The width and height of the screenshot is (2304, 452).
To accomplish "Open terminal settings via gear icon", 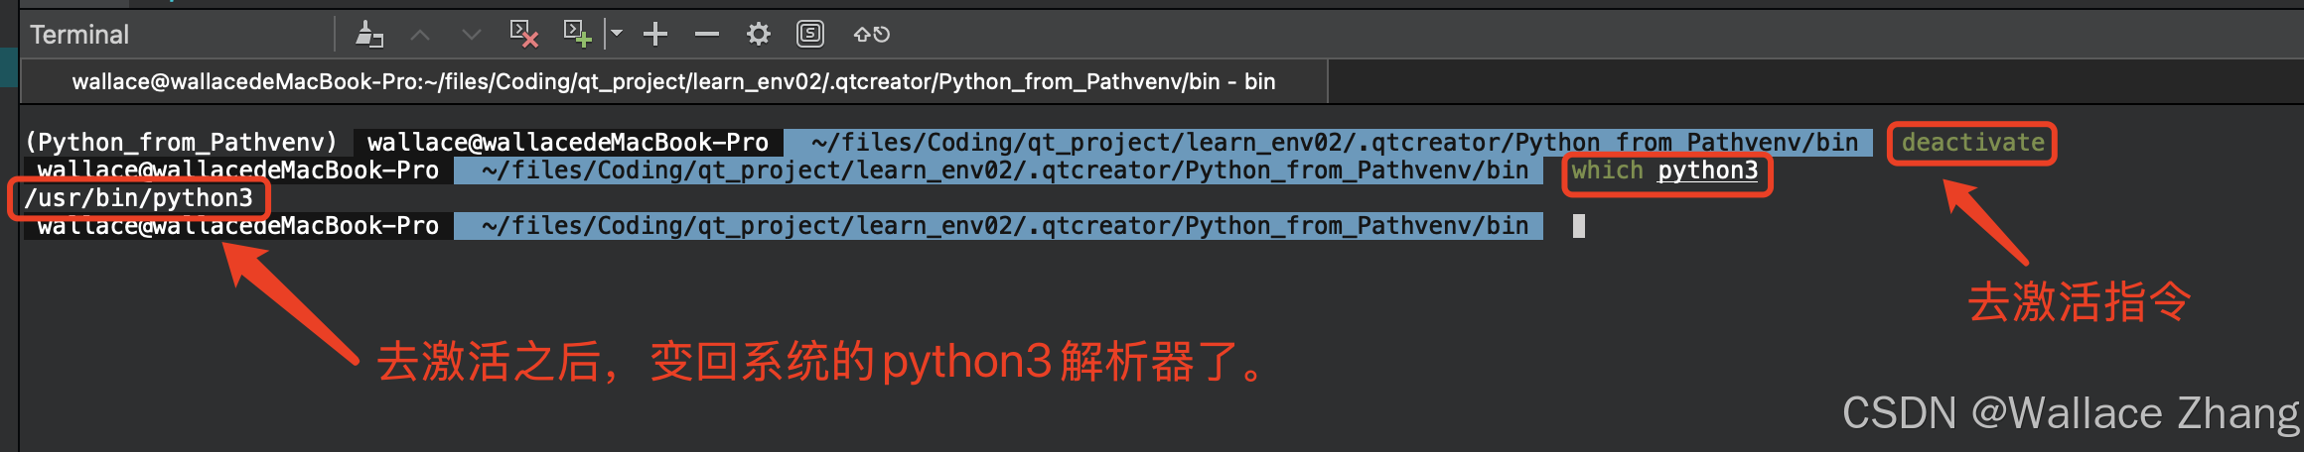I will [759, 35].
